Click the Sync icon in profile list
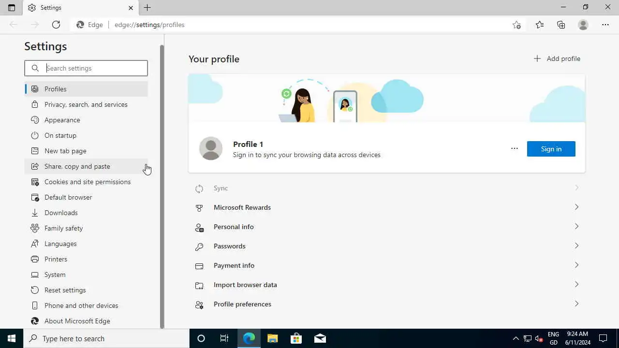619x348 pixels. (199, 188)
